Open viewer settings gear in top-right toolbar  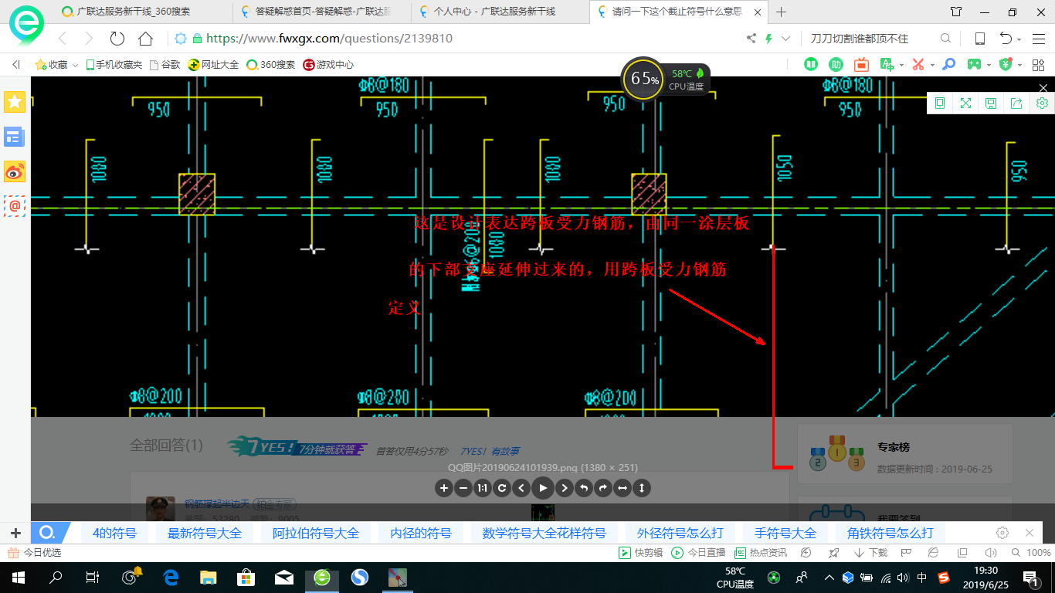point(1042,103)
